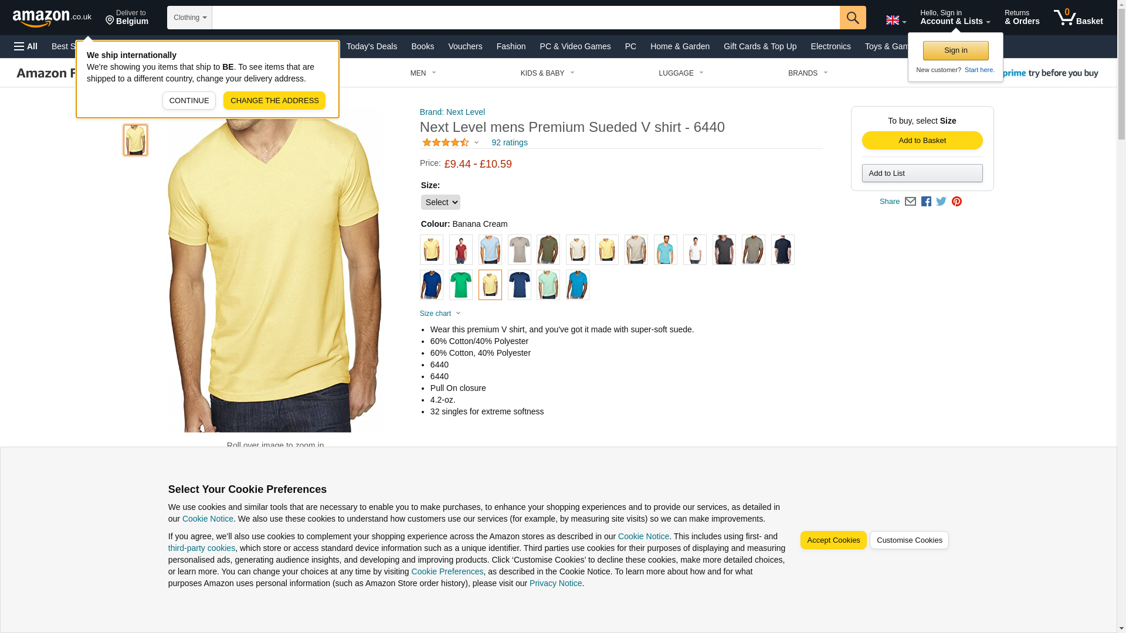Open the All hamburger menu
This screenshot has height=633, width=1126.
coord(26,46)
